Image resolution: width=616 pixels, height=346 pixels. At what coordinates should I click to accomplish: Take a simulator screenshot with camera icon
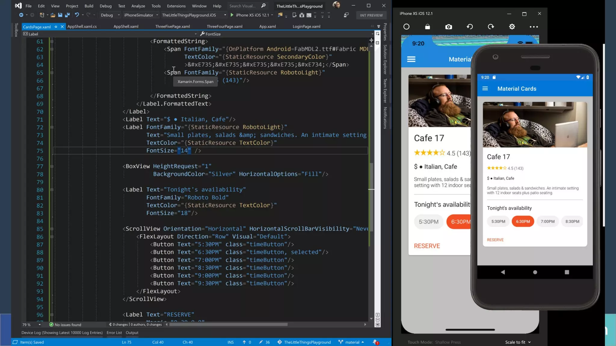pyautogui.click(x=448, y=27)
